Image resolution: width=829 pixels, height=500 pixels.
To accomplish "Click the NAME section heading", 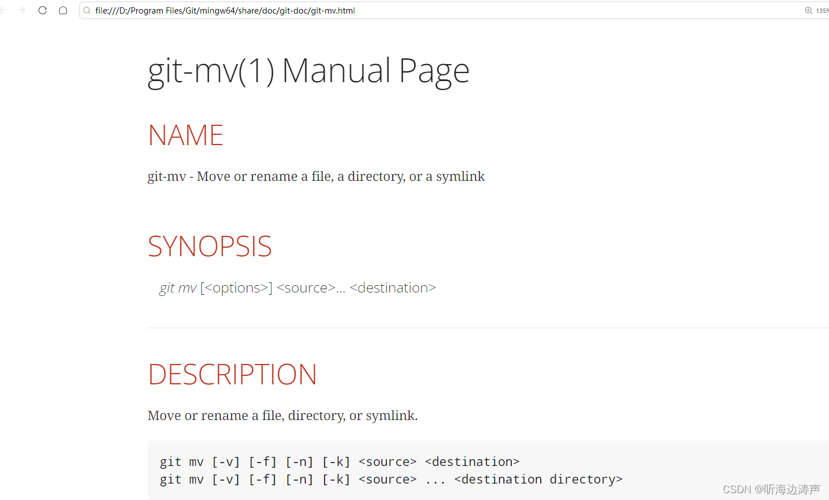I will coord(186,135).
